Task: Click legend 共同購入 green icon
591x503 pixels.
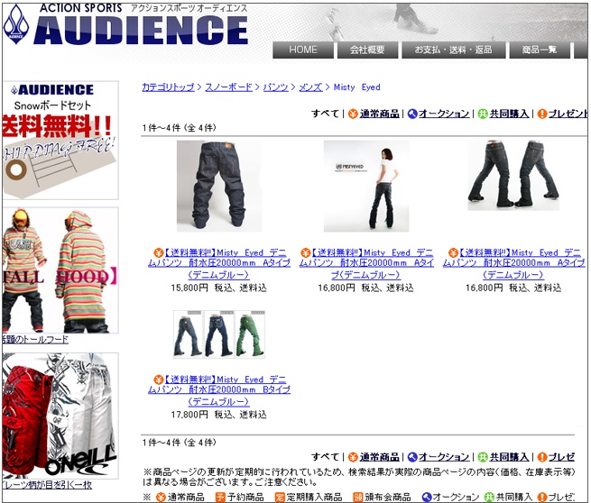Action: point(489,497)
